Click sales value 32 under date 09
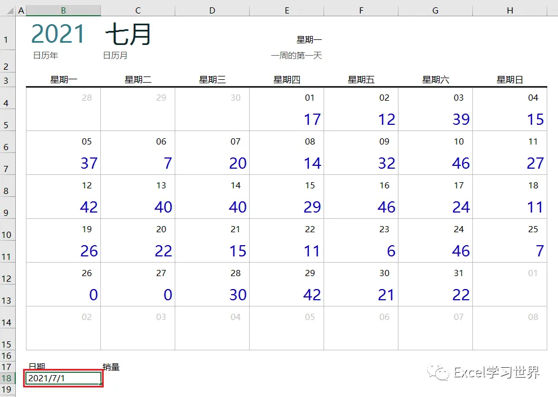Screen dimensions: 558x397 tap(387, 163)
